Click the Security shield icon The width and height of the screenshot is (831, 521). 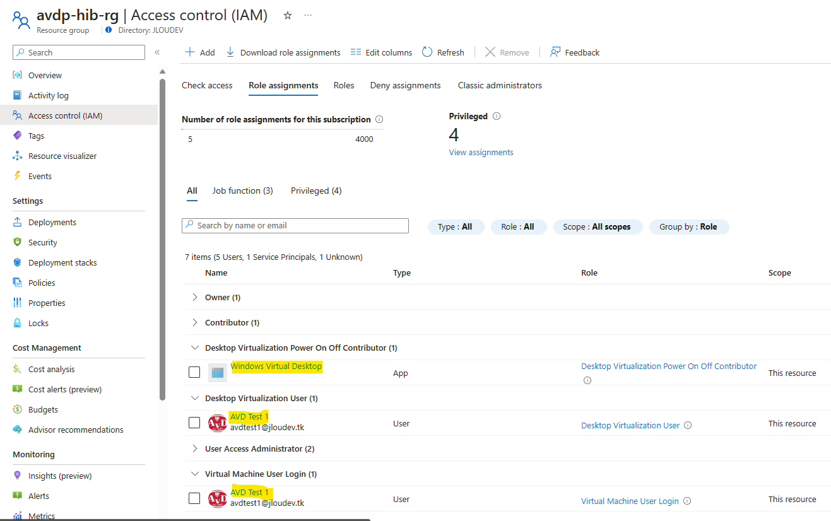click(18, 242)
